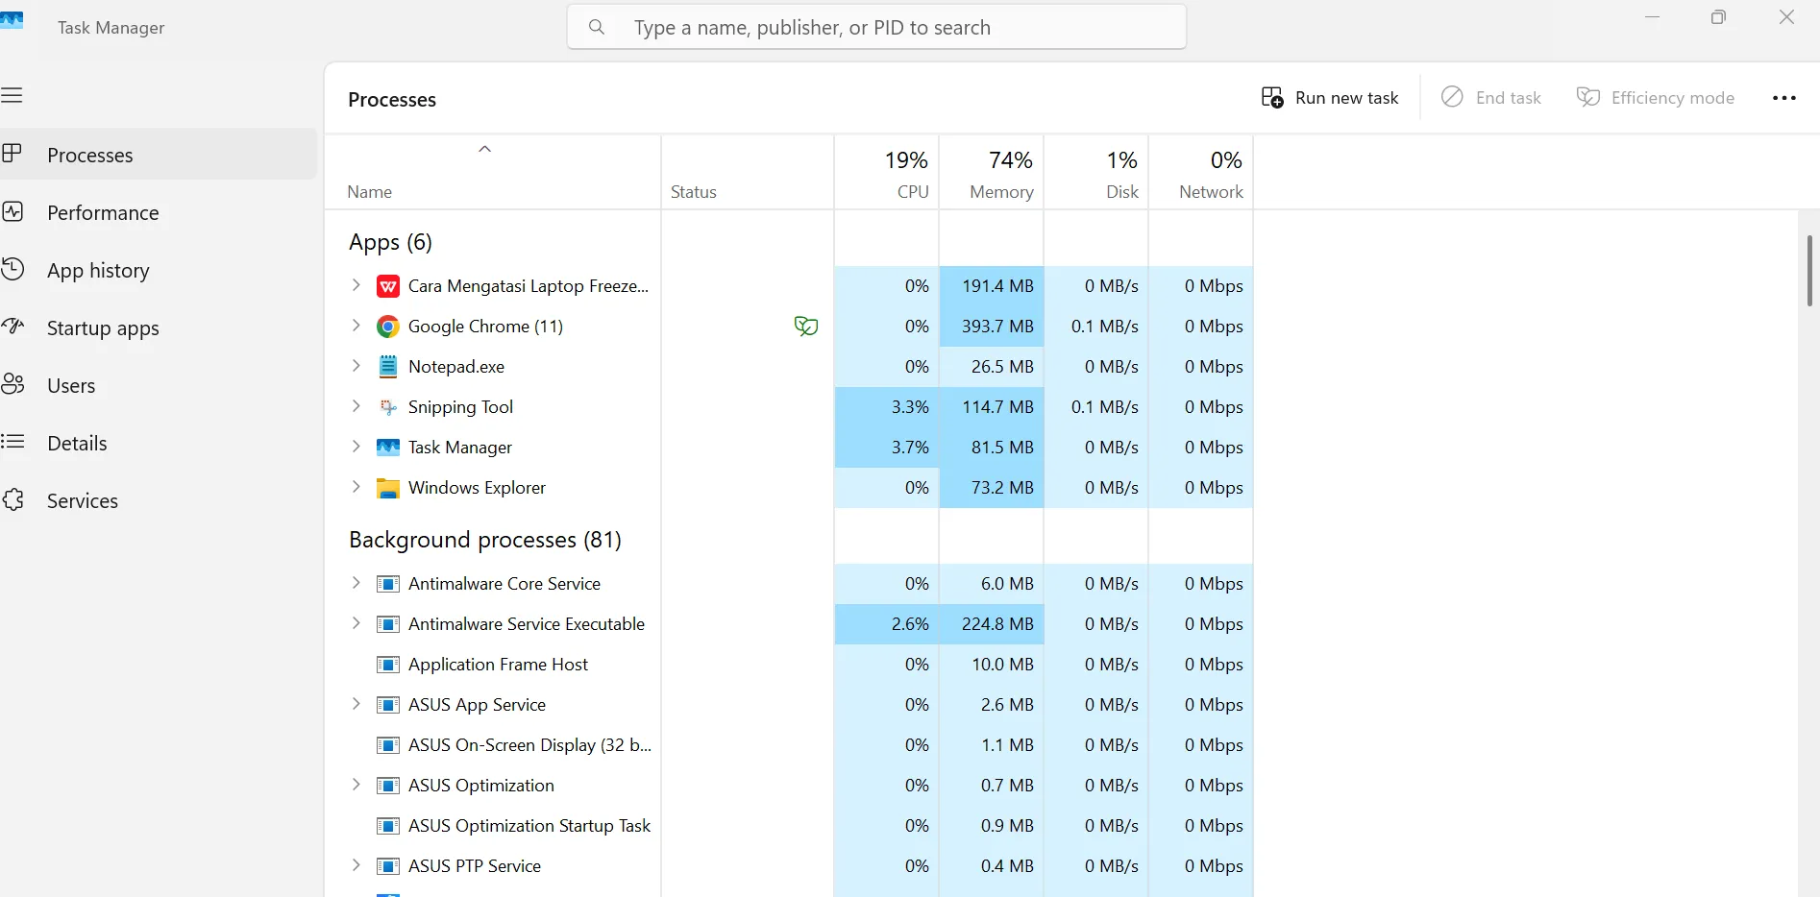Expand the ASUS PTP Service group
This screenshot has width=1820, height=897.
[356, 865]
